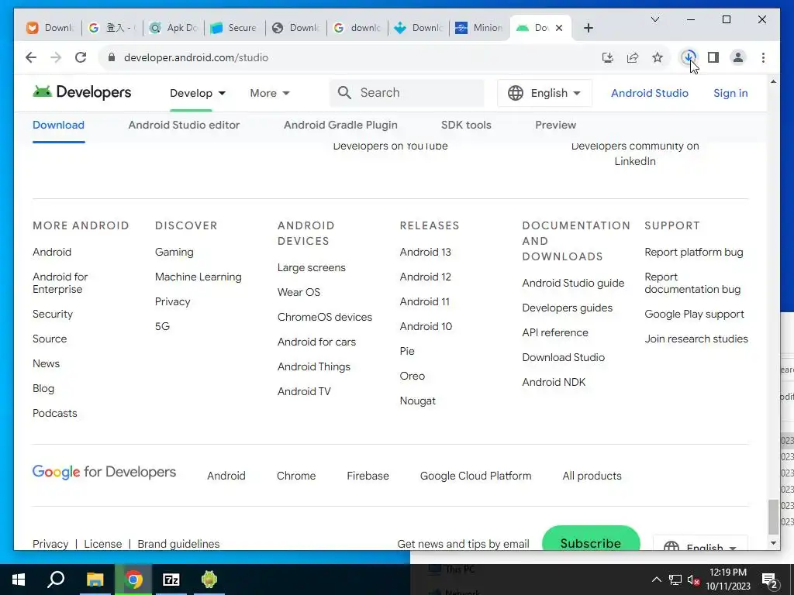Click the page vertical scrollbar thumb

[773, 517]
